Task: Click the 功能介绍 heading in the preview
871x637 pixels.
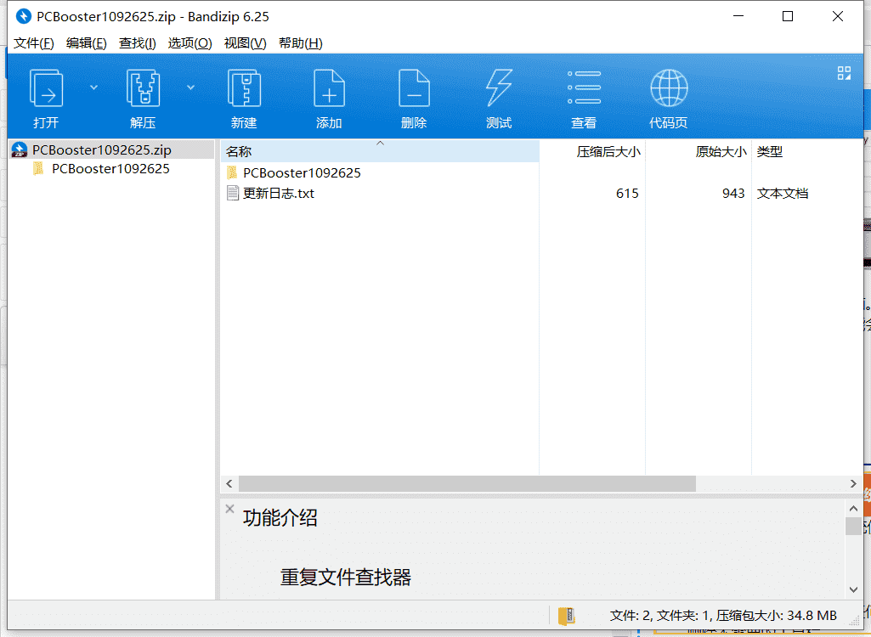Action: (x=280, y=517)
